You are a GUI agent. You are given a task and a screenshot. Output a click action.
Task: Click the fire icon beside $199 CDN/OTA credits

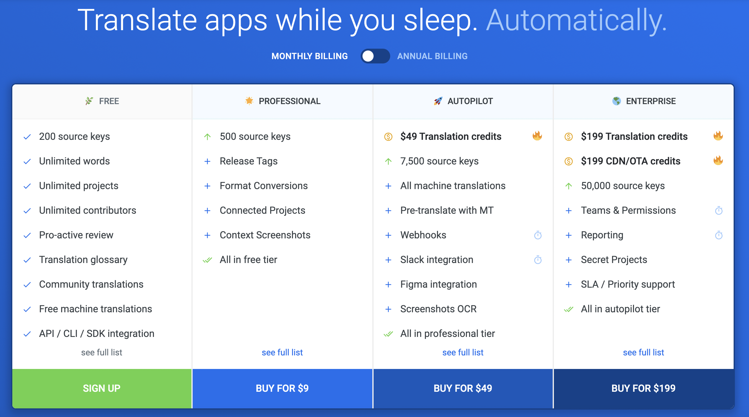click(x=718, y=160)
